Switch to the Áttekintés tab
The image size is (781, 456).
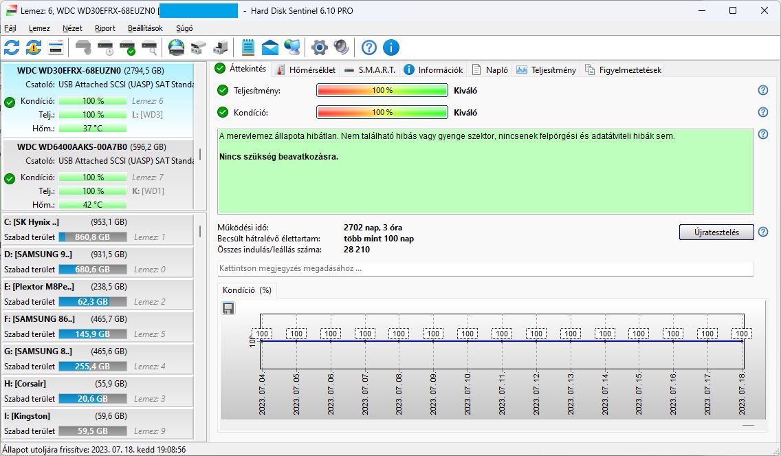point(241,69)
